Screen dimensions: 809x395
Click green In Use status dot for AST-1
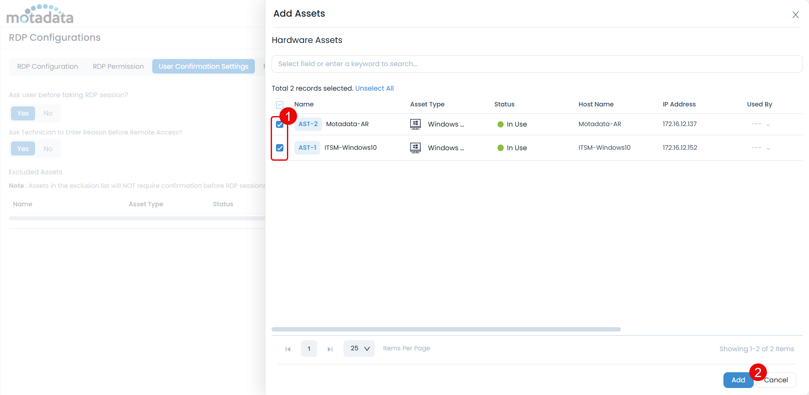coord(500,148)
